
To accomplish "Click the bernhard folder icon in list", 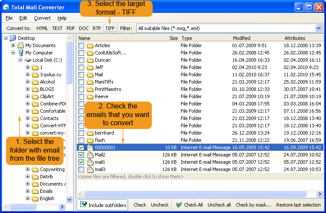I will point(90,133).
